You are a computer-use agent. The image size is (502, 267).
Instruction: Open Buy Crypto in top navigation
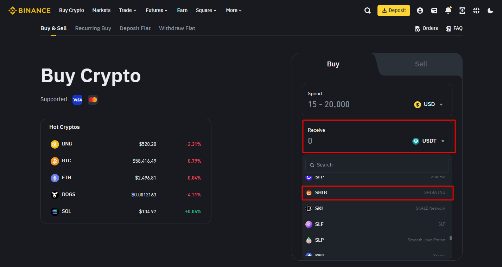pos(71,10)
